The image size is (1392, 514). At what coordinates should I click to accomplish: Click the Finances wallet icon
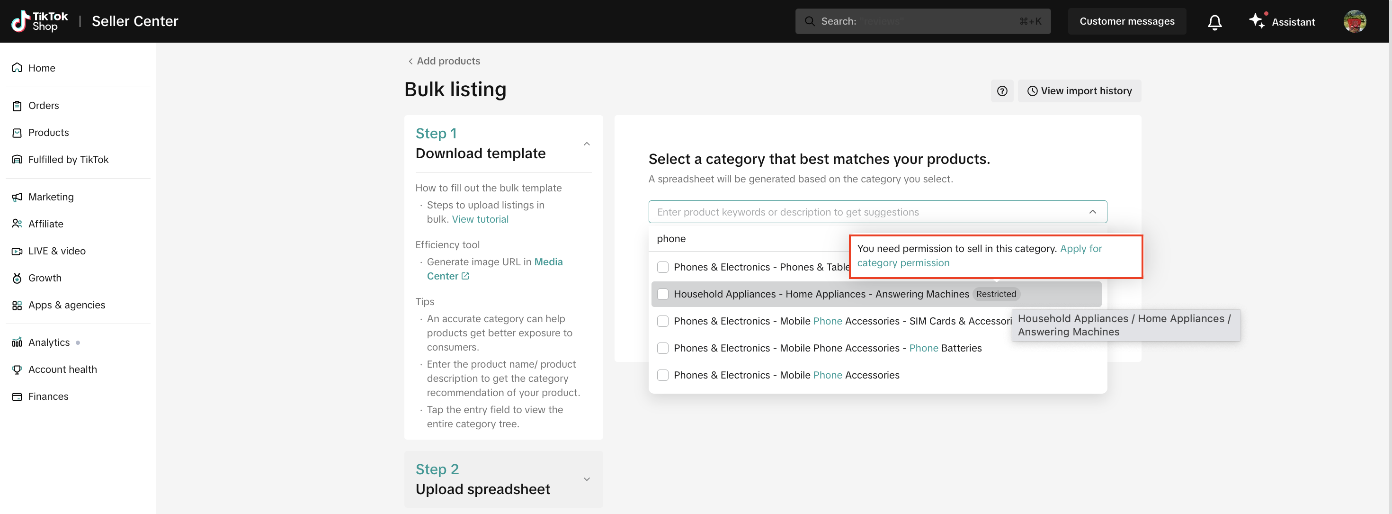[x=18, y=396]
